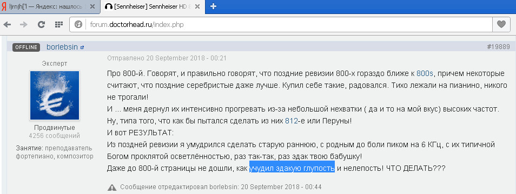The height and width of the screenshot is (194, 516).
Task: Click the 'И вот РЕЗУЛЬТАТ:' line
Action: (140, 133)
